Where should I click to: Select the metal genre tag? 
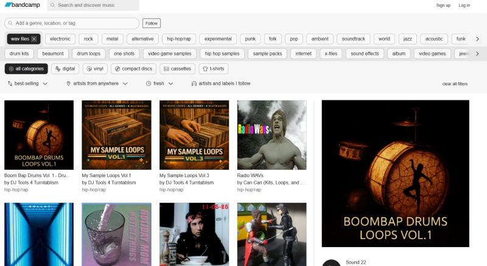(x=113, y=39)
